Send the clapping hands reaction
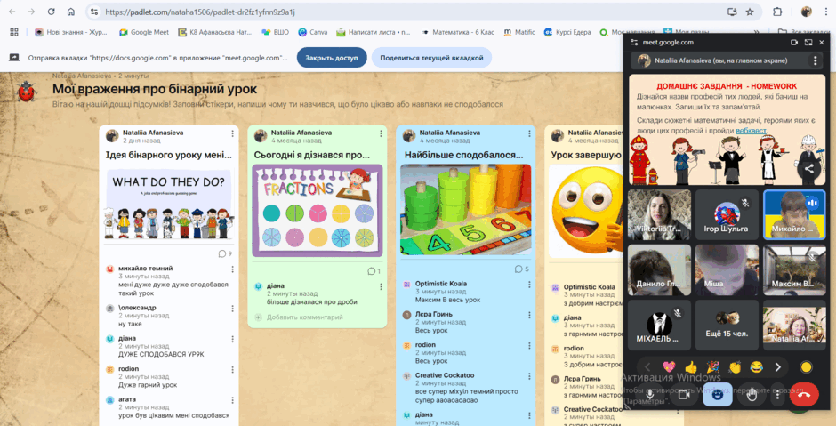Viewport: 836px width, 426px height. 735,366
